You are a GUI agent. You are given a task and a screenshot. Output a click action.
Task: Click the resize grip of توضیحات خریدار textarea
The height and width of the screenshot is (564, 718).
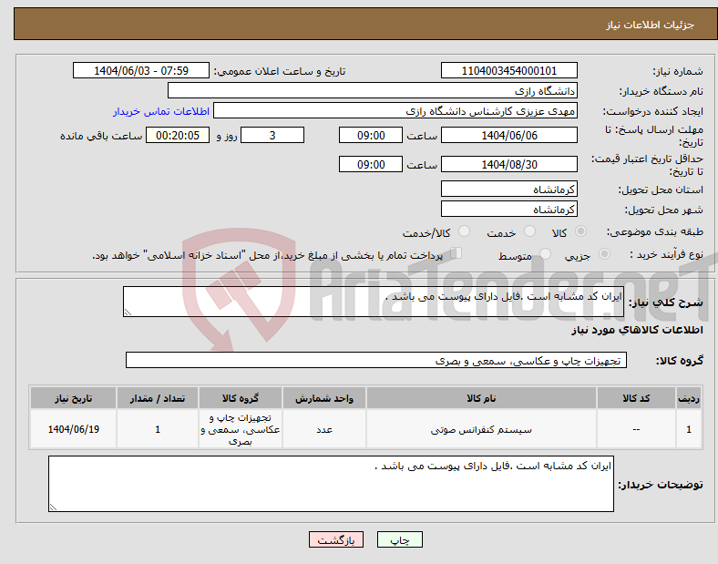coord(53,508)
